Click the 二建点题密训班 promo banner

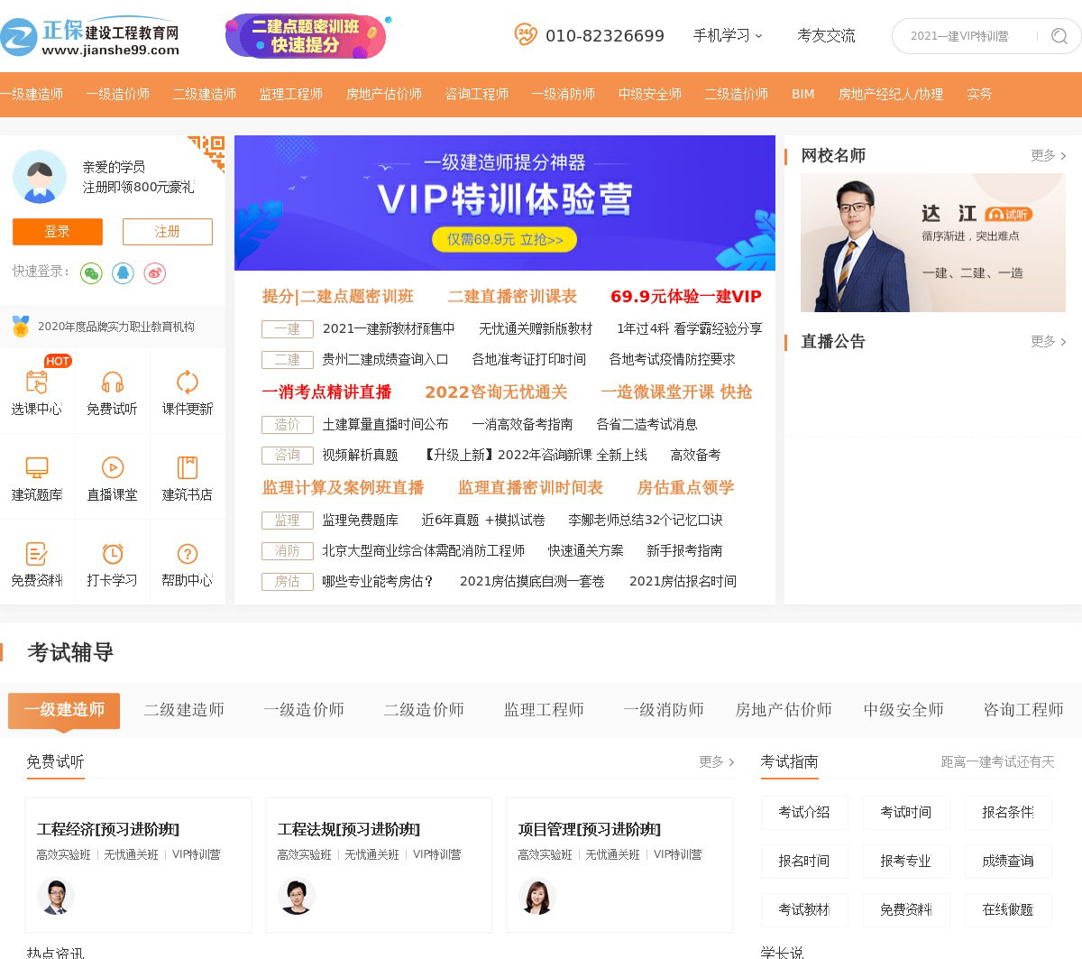tap(306, 36)
